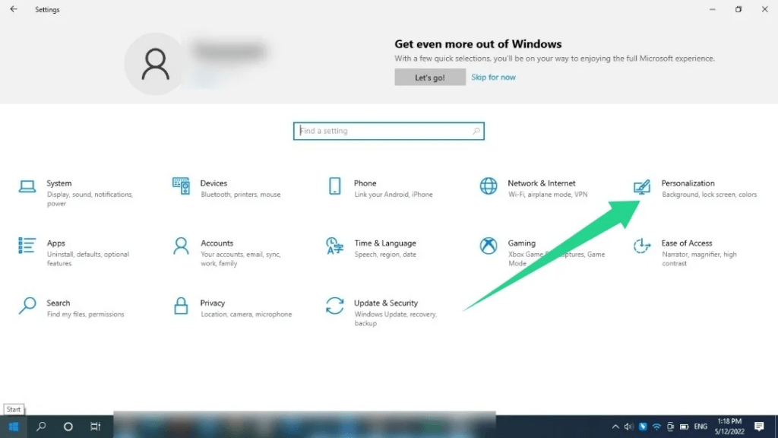Viewport: 778px width, 438px height.
Task: Open Phone settings
Action: coord(334,186)
